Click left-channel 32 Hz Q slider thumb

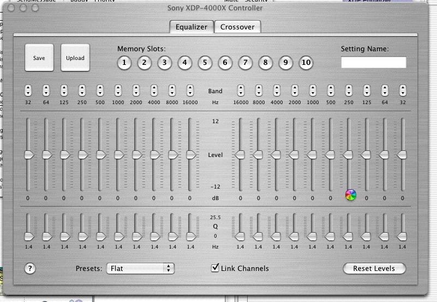pos(29,237)
